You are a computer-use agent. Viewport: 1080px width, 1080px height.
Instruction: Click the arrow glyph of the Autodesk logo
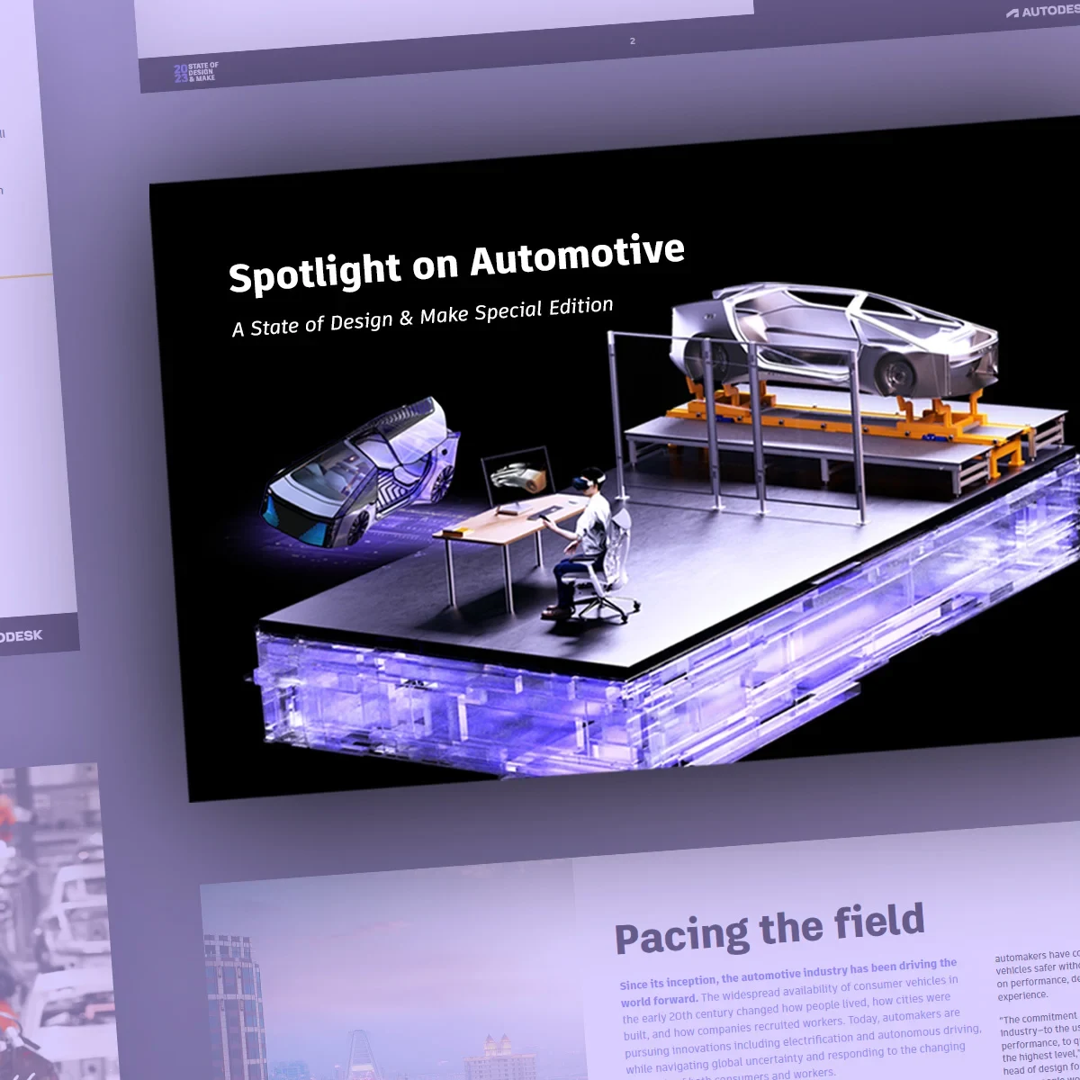(x=1012, y=13)
